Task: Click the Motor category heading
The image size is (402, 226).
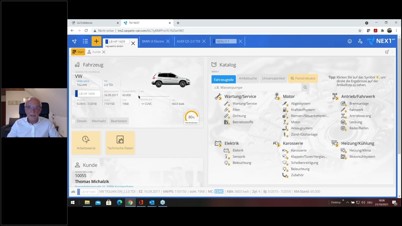Action: (289, 97)
